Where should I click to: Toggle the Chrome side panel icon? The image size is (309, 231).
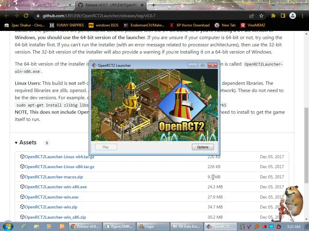pyautogui.click(x=283, y=16)
